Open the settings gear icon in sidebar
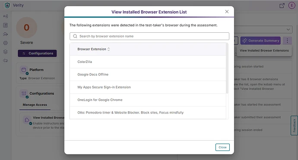Screen dimensions: 298x160 5,43
